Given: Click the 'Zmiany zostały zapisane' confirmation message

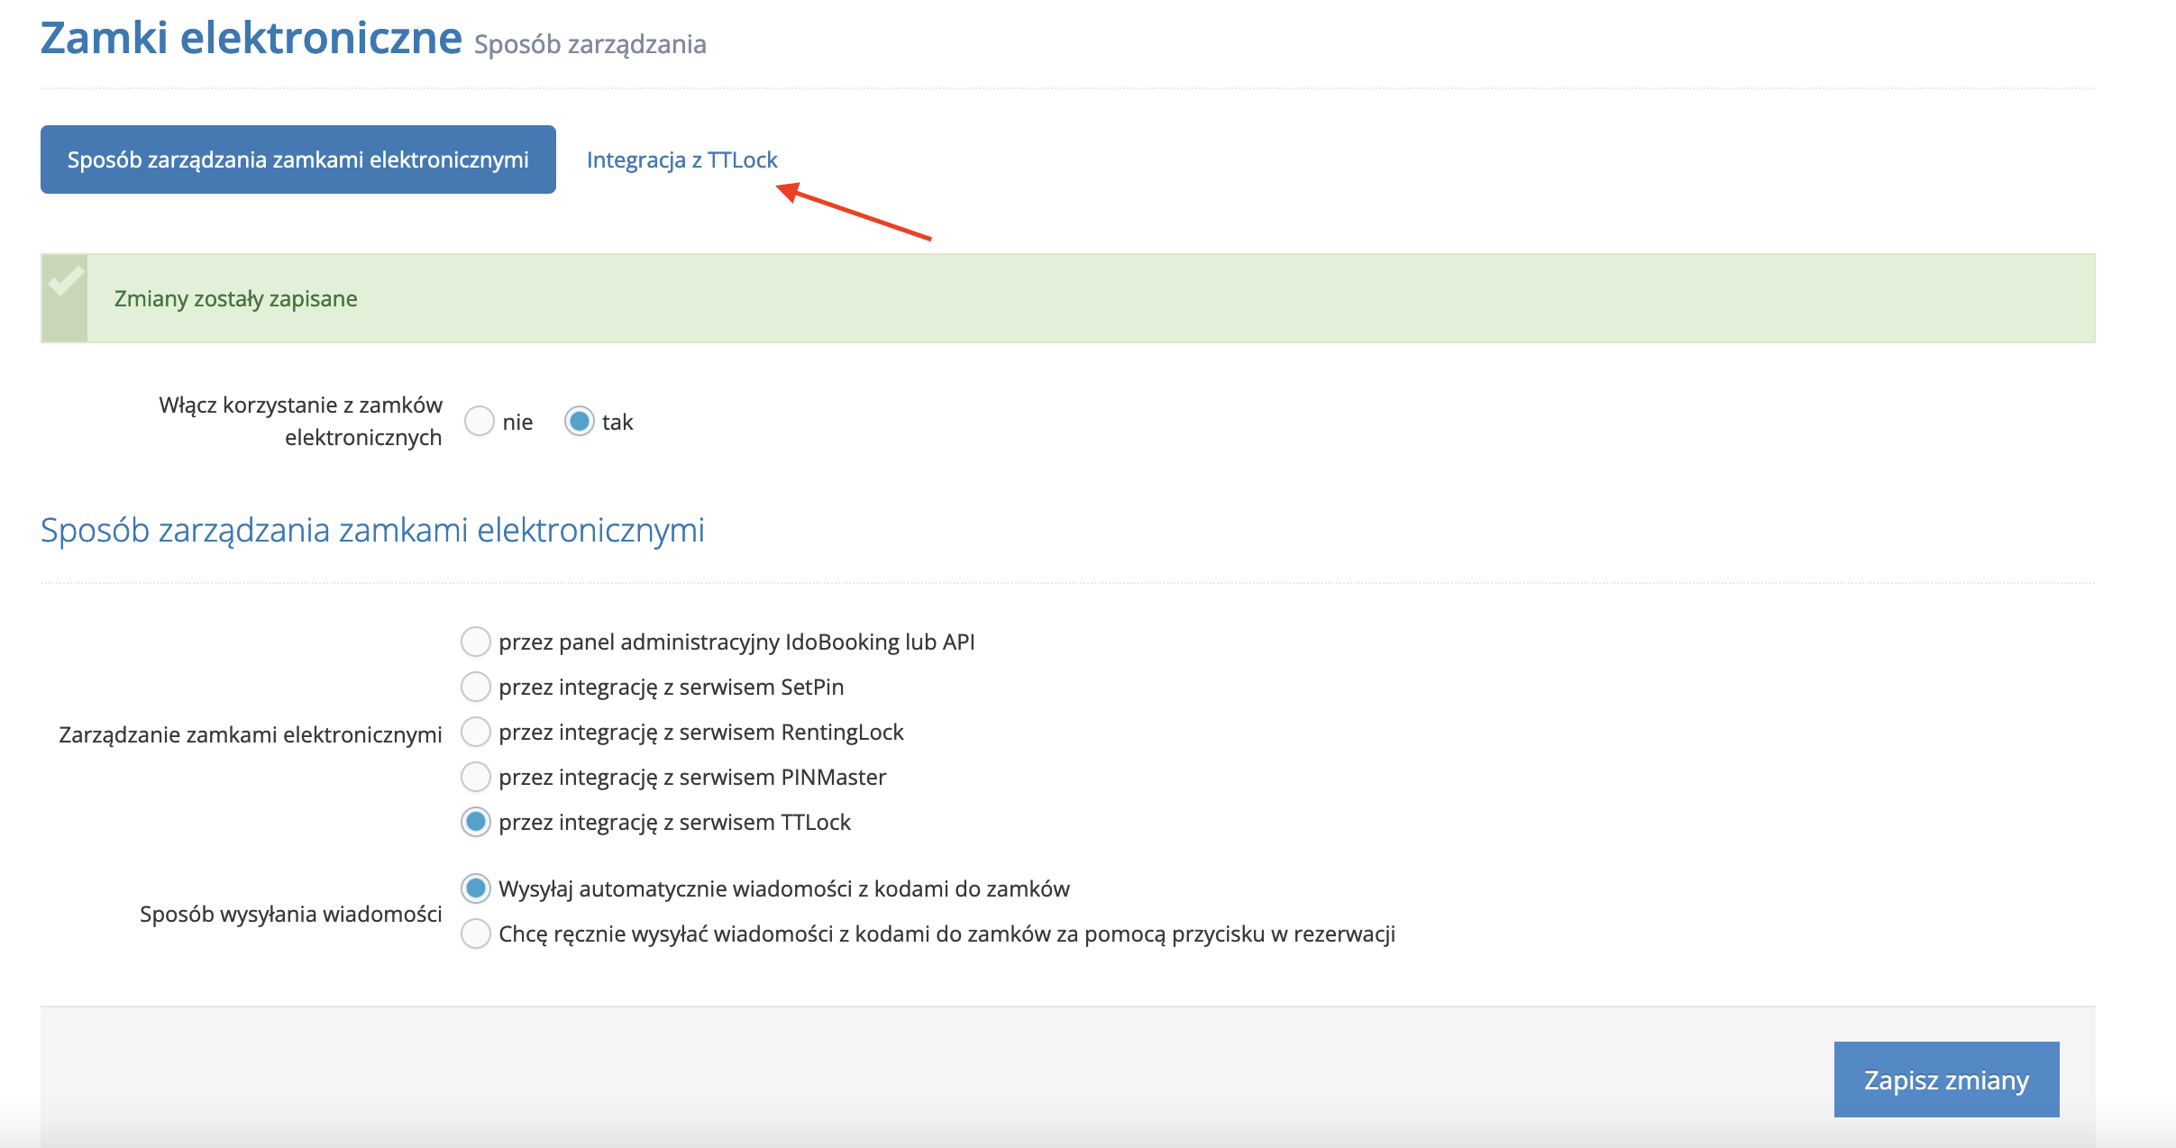Looking at the screenshot, I should pos(235,298).
